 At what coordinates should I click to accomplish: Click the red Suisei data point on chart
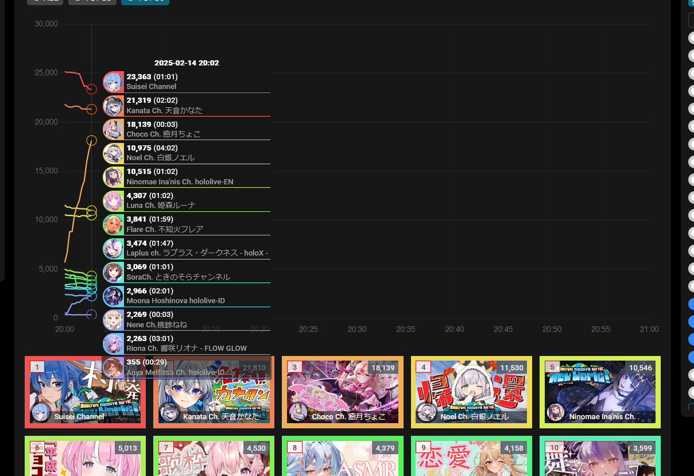91,89
